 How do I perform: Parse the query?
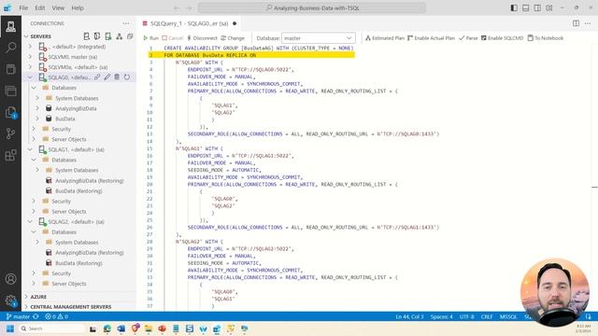click(x=468, y=38)
